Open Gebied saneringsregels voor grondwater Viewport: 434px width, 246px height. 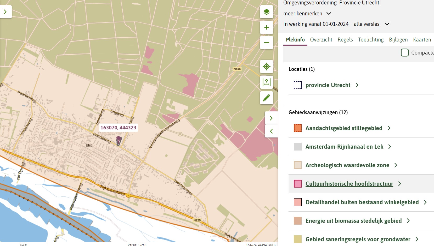pos(358,239)
